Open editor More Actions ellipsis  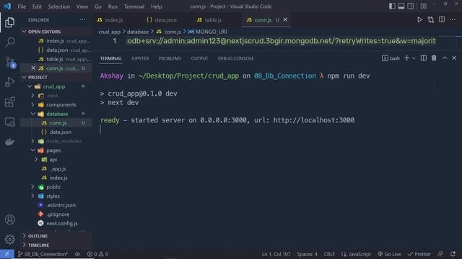tap(453, 19)
